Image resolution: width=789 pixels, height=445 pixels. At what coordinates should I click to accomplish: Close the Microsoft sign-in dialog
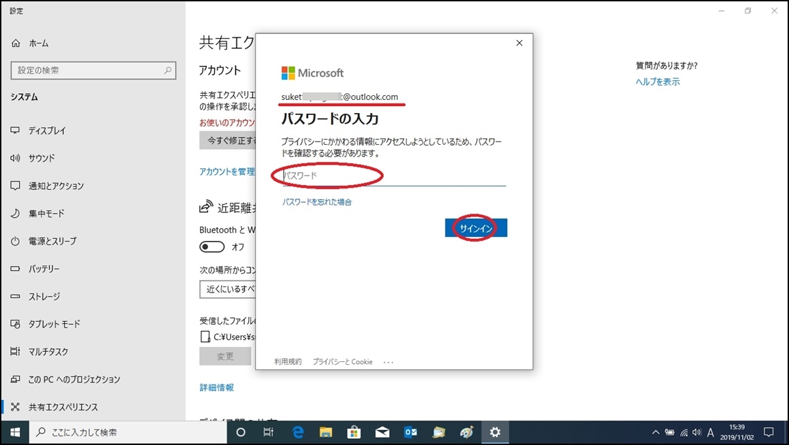pyautogui.click(x=519, y=44)
